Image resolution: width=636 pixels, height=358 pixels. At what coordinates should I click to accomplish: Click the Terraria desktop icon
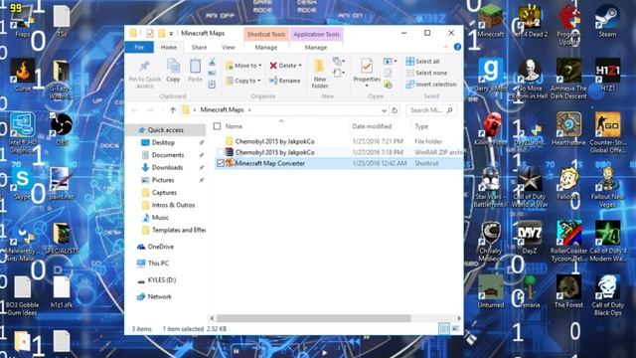(x=530, y=291)
